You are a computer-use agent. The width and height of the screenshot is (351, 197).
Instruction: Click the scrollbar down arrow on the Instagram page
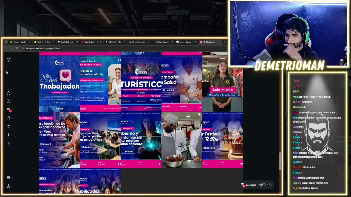[x=280, y=192]
